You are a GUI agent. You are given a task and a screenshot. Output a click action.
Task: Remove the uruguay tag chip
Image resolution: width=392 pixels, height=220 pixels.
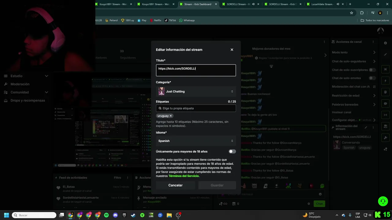171,116
